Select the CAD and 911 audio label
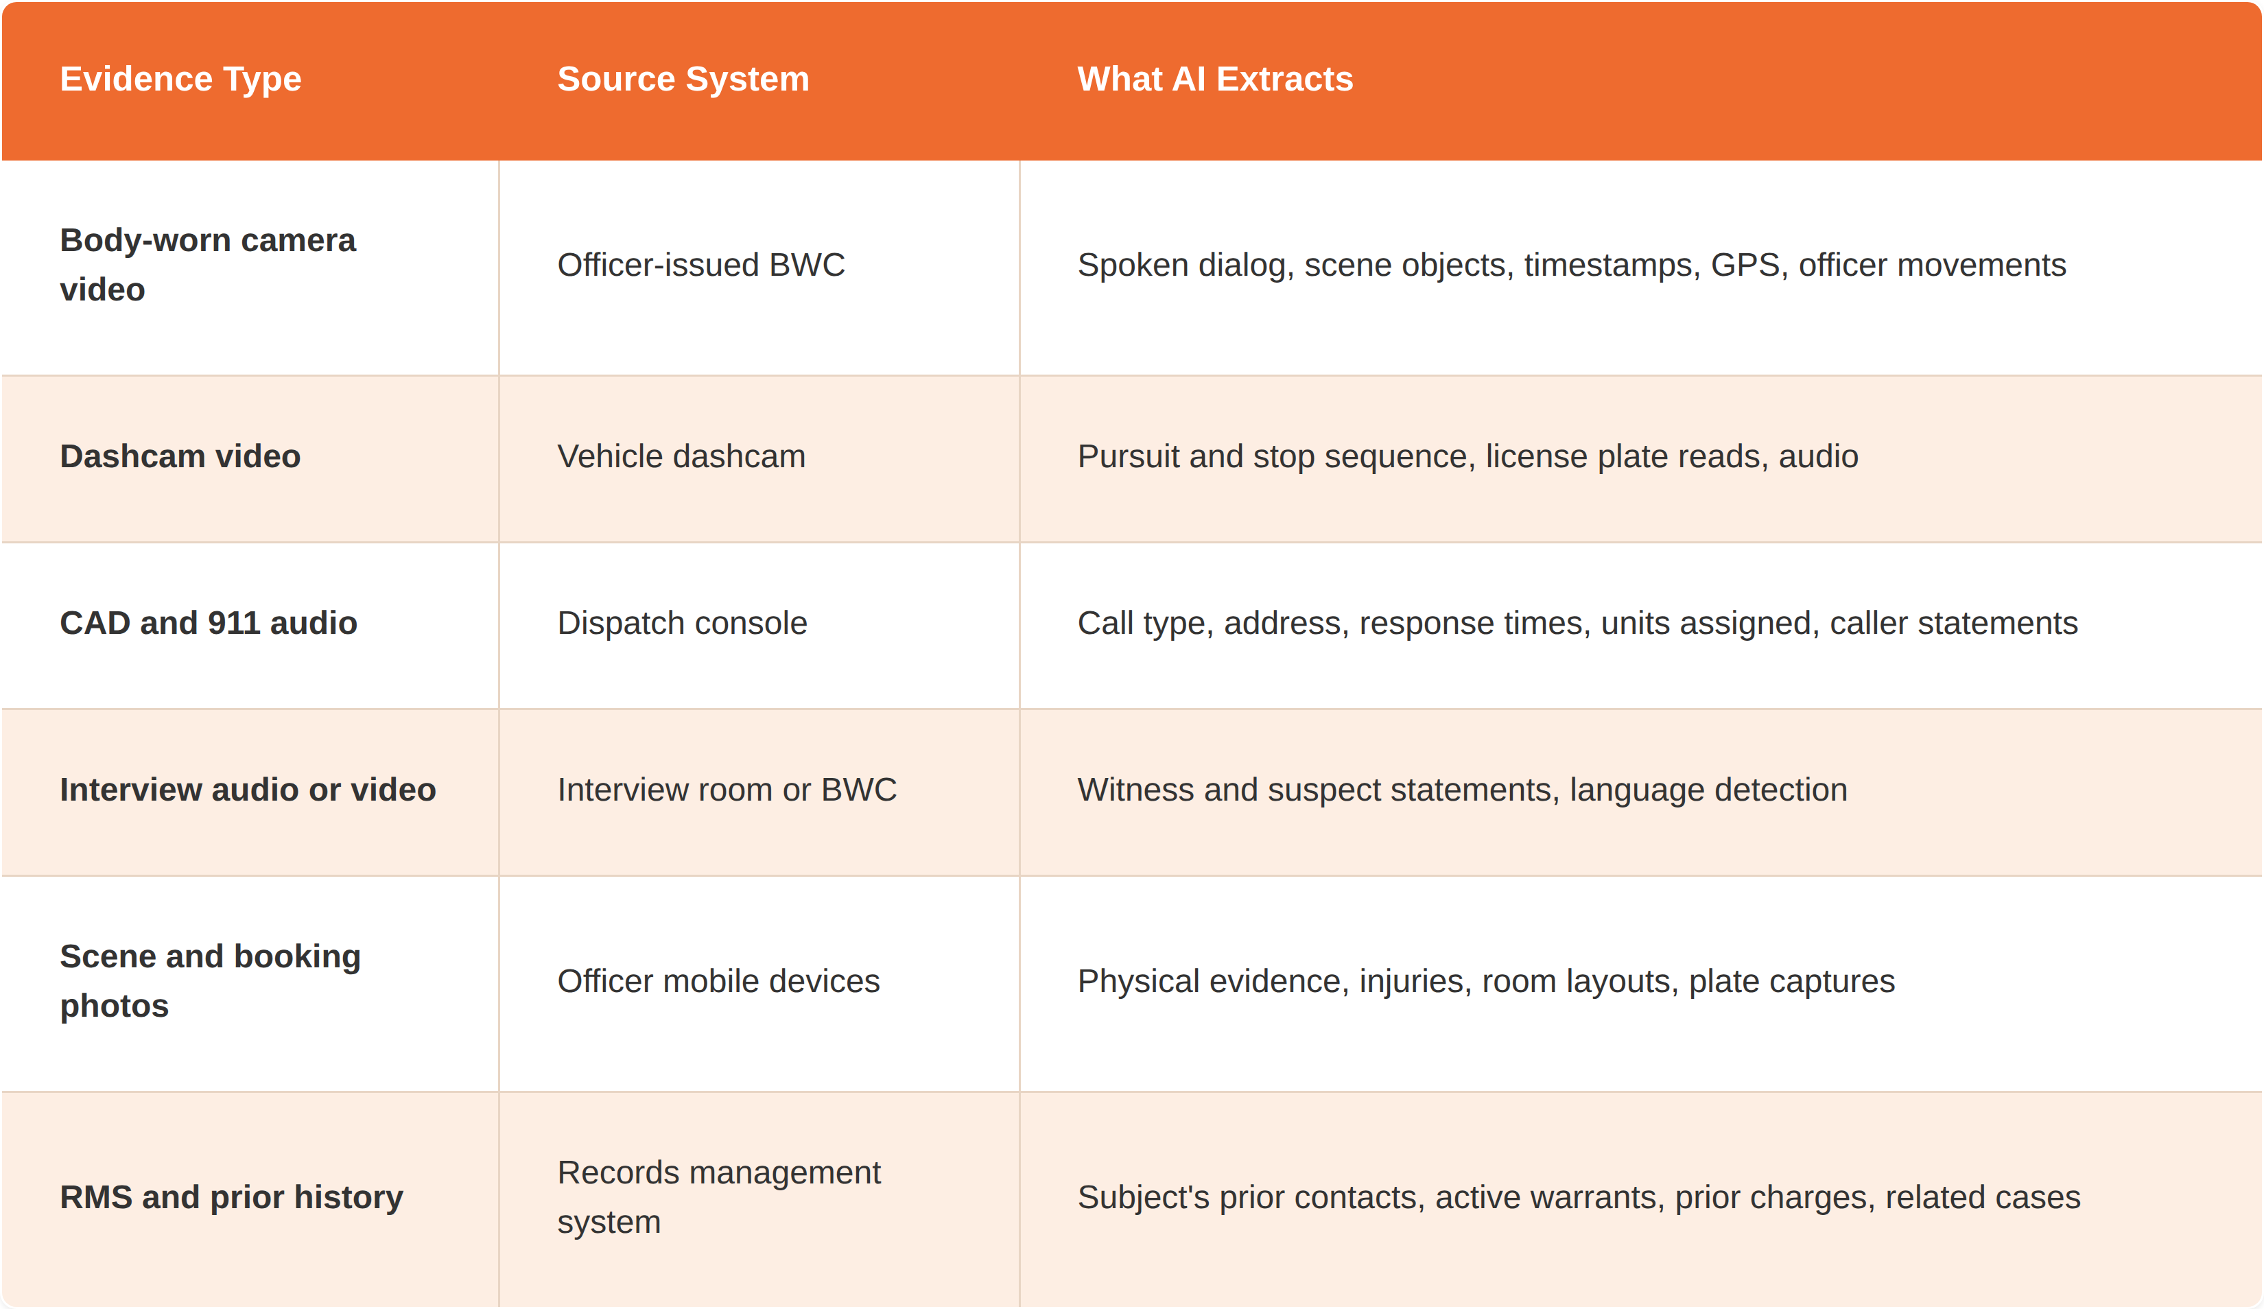 click(209, 623)
